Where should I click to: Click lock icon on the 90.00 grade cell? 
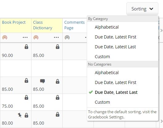(x=27, y=47)
